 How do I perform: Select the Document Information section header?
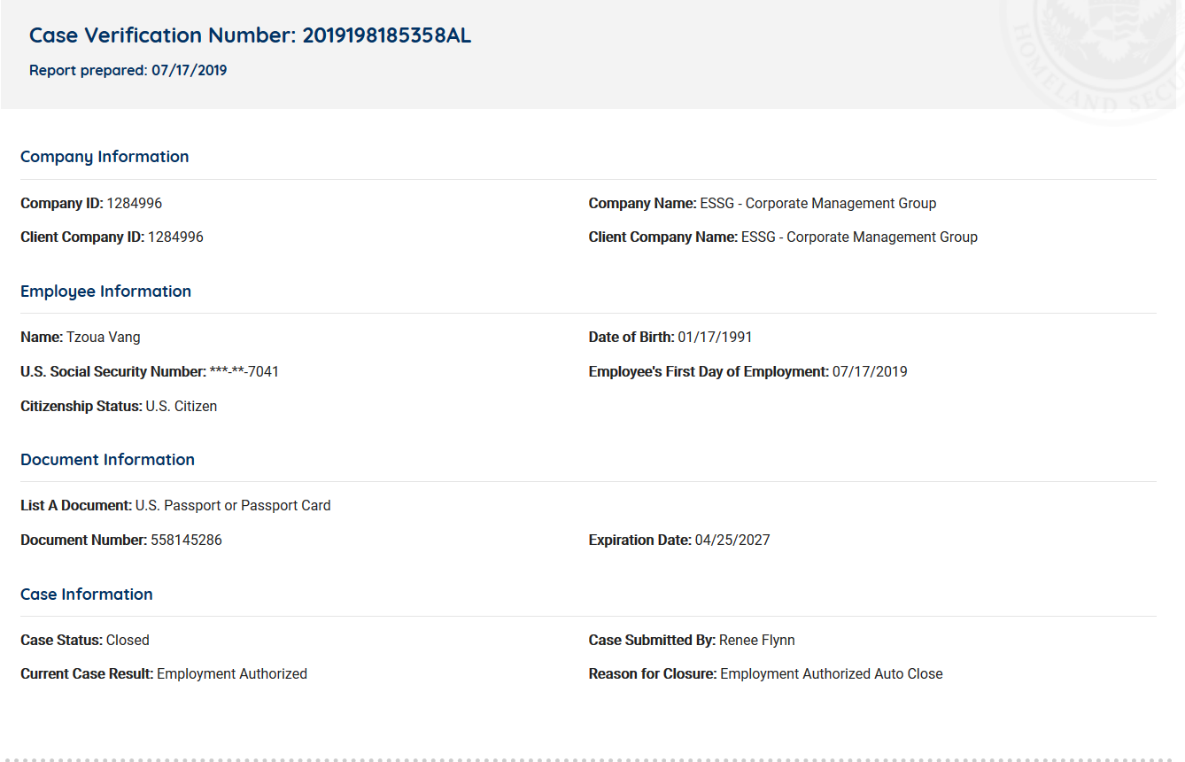pos(107,460)
